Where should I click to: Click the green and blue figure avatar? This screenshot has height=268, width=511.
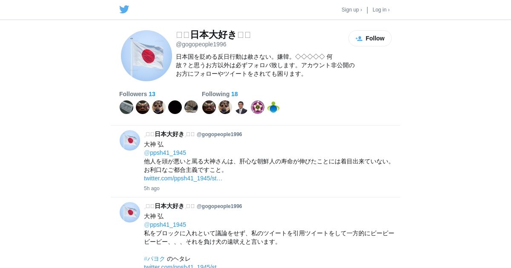click(273, 107)
